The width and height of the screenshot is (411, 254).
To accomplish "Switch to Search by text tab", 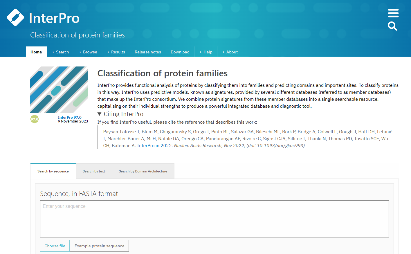I will click(94, 171).
